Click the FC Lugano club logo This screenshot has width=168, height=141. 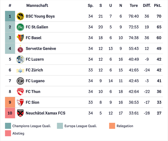[20, 81]
